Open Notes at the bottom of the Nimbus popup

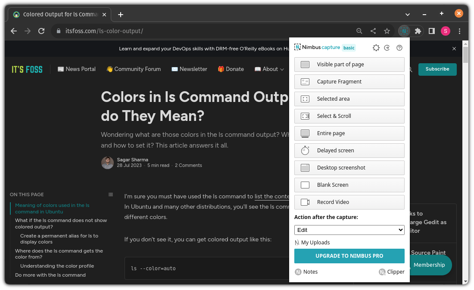[x=306, y=271]
